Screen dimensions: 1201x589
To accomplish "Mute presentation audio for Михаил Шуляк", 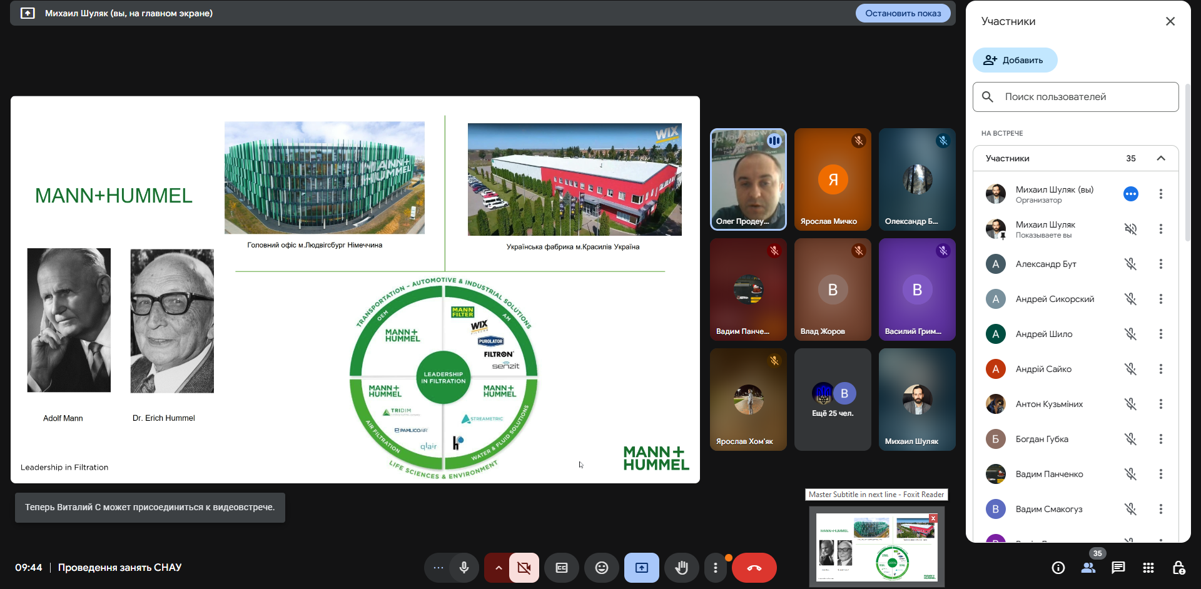I will pos(1130,229).
